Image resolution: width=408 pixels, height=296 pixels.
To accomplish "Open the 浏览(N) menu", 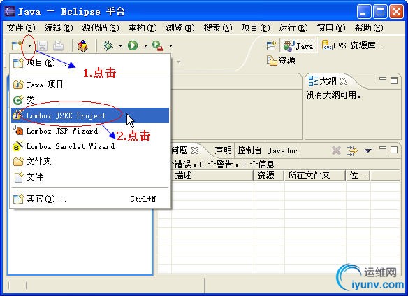I will tap(180, 27).
